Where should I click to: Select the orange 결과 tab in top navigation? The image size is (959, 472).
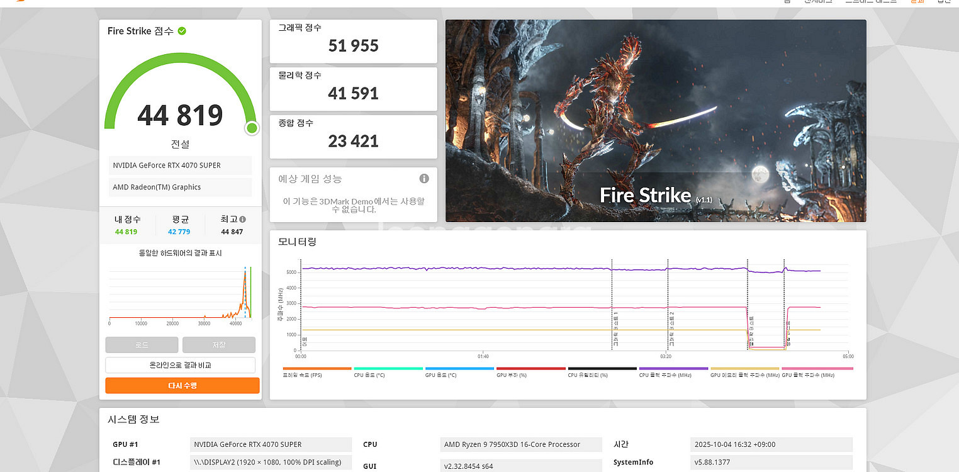[x=917, y=2]
